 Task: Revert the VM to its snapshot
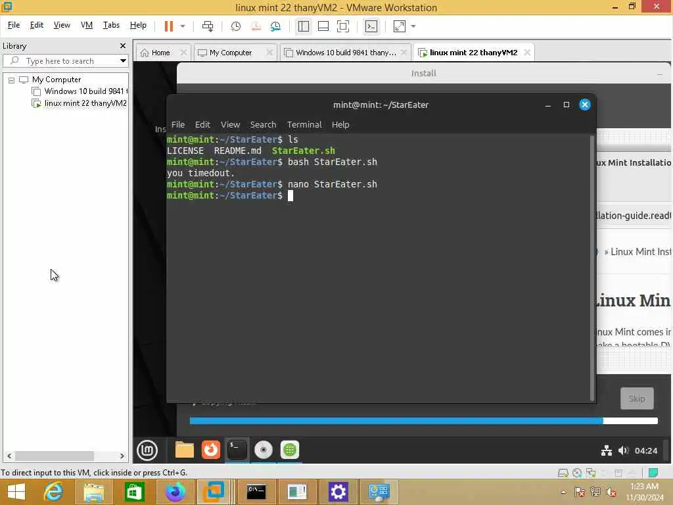point(256,26)
